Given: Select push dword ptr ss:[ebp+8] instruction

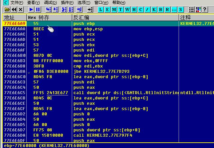Looking at the screenshot, I should pyautogui.click(x=107, y=130).
